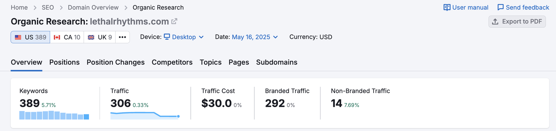Image resolution: width=556 pixels, height=131 pixels.
Task: Click the 389 keywords count
Action: [30, 103]
